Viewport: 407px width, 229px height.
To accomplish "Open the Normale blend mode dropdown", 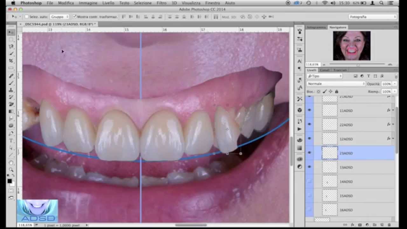I will pos(336,84).
